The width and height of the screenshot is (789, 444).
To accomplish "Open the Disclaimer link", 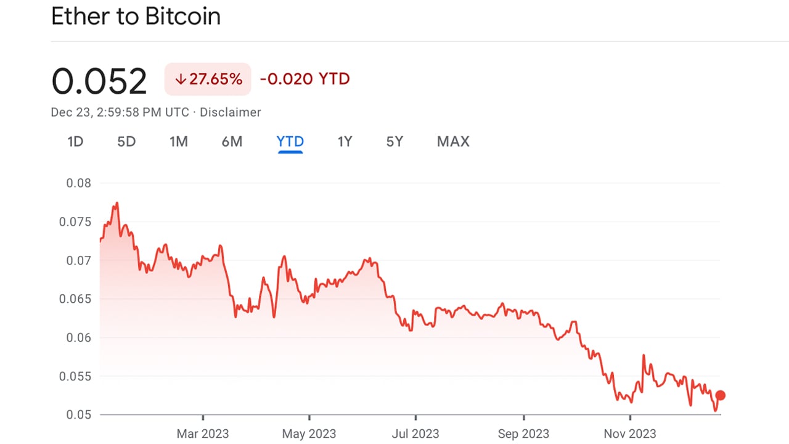I will [x=231, y=112].
